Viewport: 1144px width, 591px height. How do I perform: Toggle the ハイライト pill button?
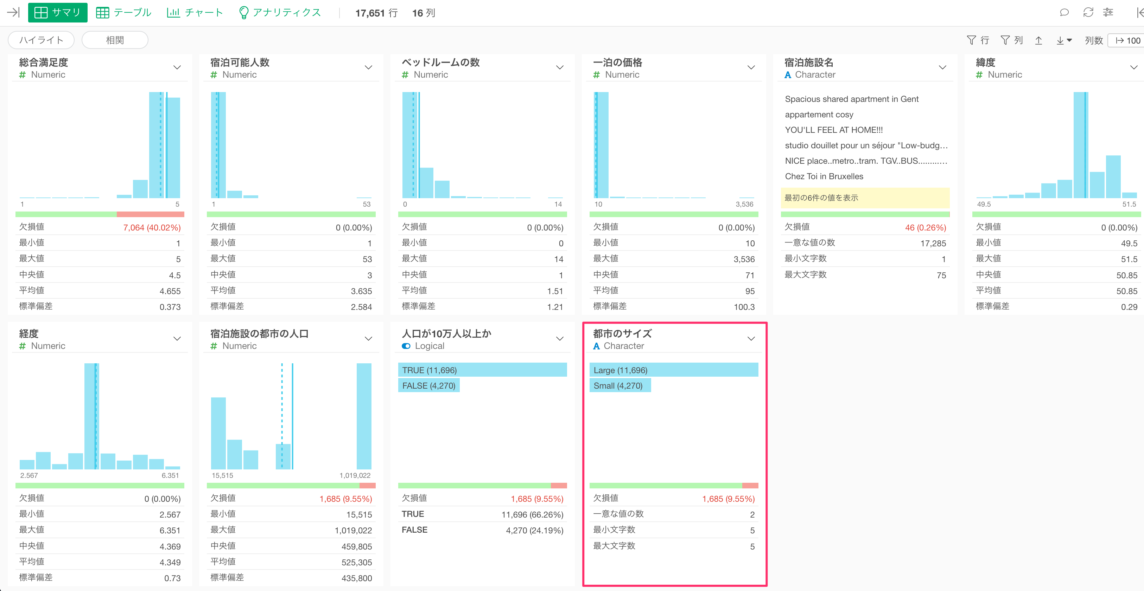(41, 40)
